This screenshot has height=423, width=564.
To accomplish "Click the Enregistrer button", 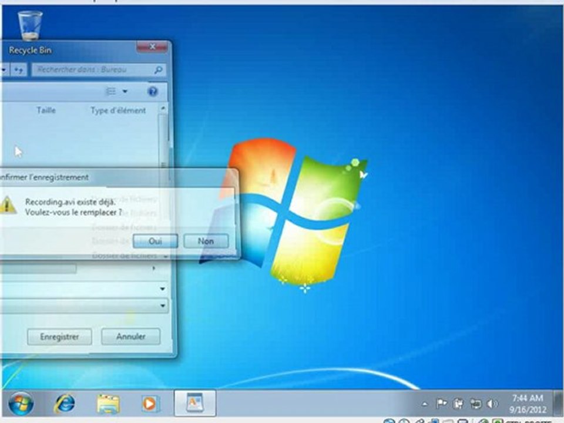I will pos(59,337).
